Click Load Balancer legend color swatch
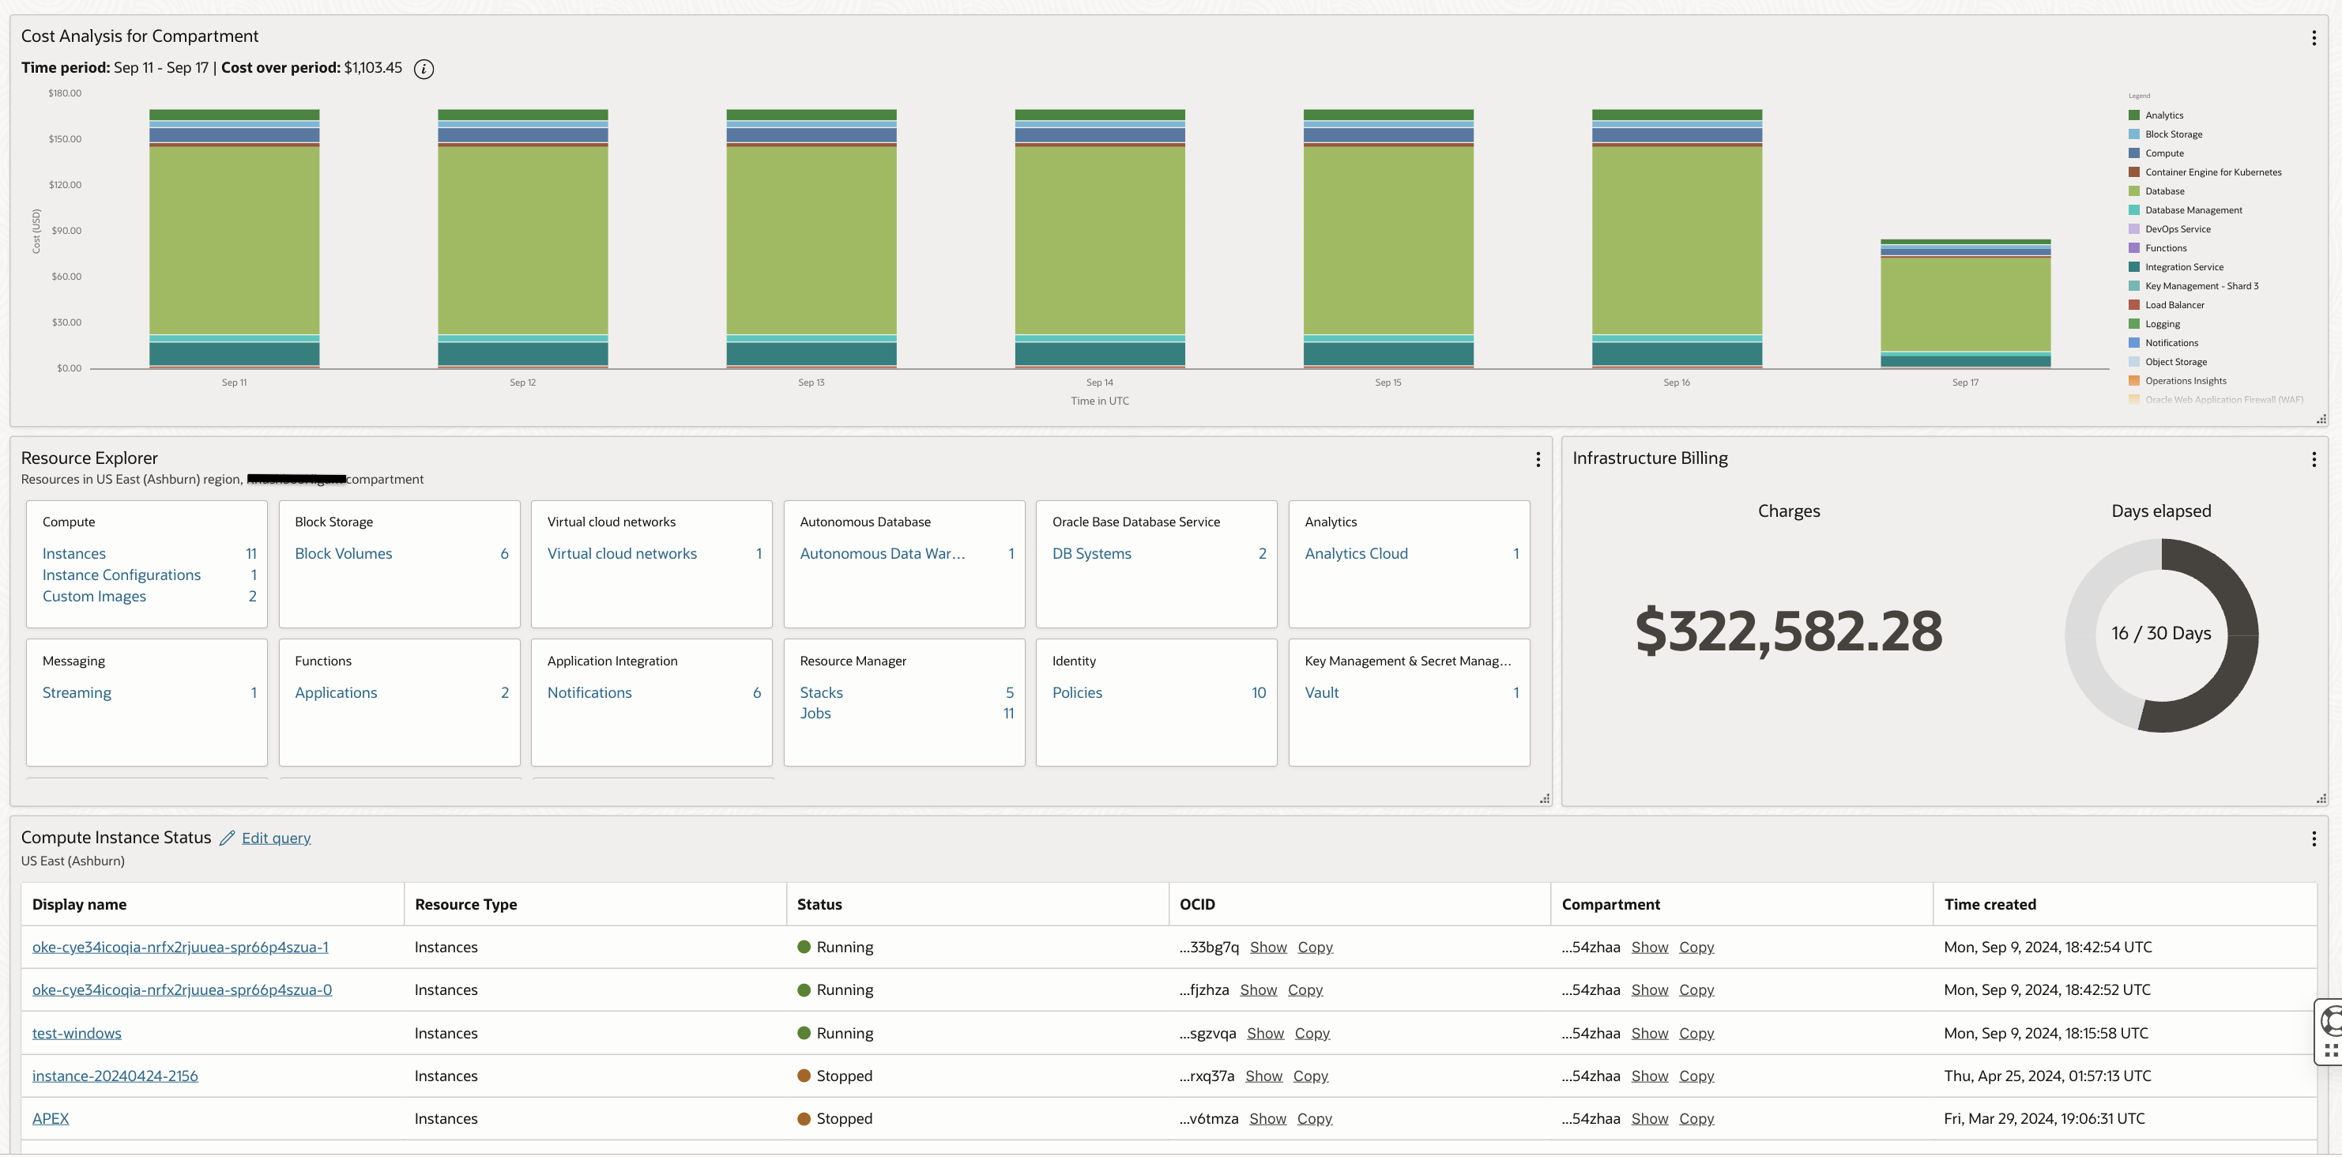The image size is (2342, 1157). tap(2134, 306)
